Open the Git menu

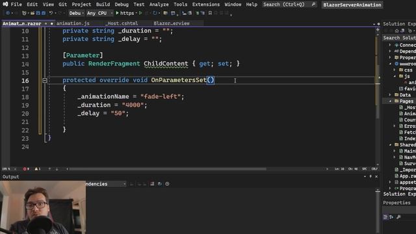[62, 5]
